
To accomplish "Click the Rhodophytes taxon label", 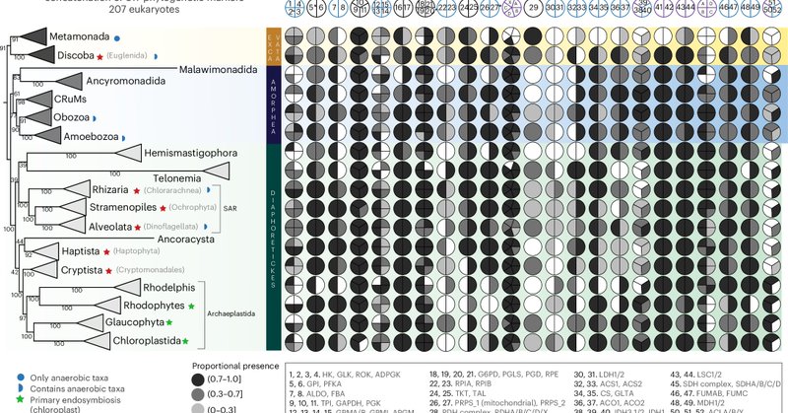I will 154,306.
